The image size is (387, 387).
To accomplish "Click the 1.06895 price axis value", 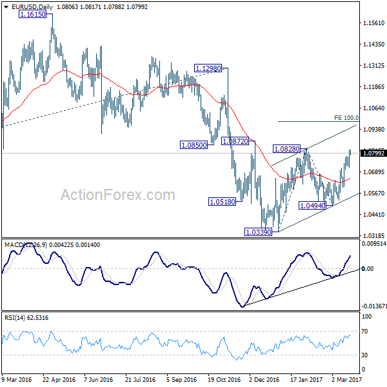I will pos(373,172).
